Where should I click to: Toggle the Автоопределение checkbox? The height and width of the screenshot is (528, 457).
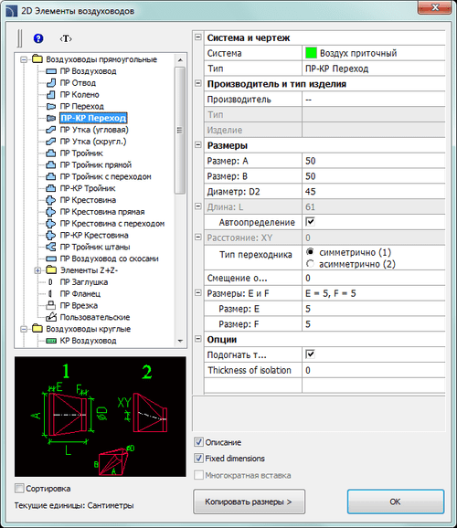(310, 222)
